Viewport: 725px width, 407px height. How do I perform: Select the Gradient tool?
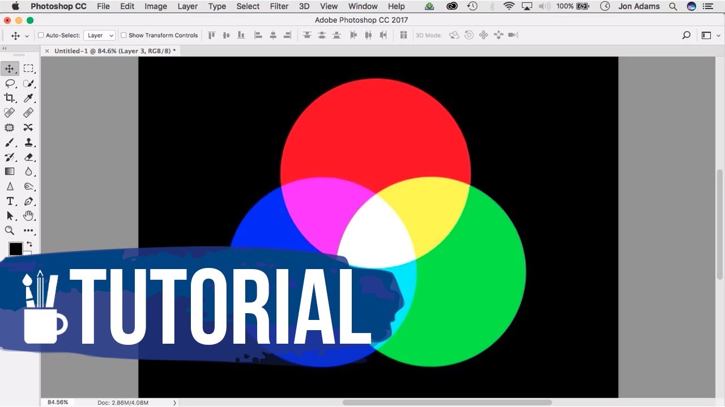pos(10,172)
